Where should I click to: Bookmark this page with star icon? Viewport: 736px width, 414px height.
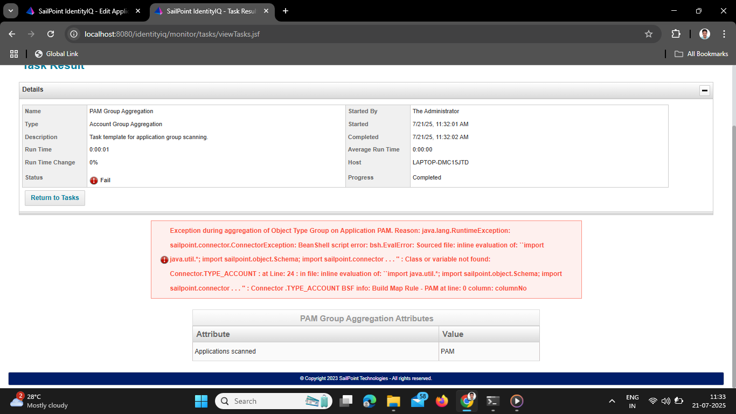click(649, 34)
